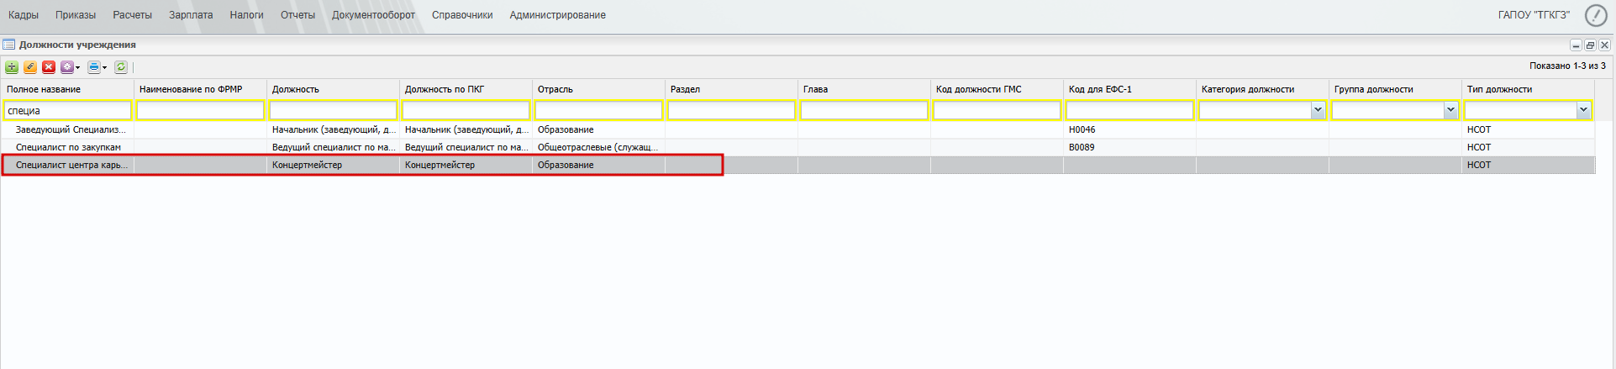Click Полное название filter field containing специа

point(67,110)
